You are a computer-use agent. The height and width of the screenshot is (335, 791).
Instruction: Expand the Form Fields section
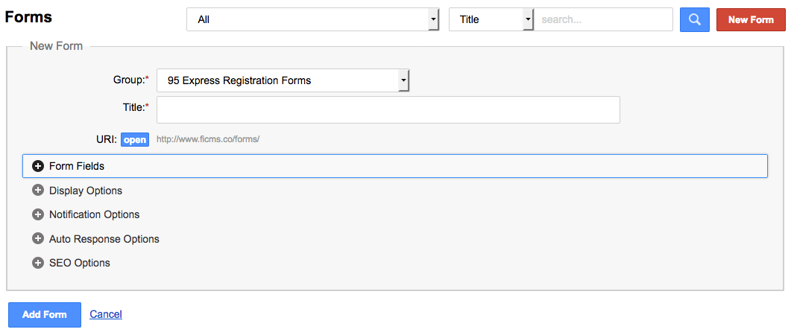(x=77, y=166)
